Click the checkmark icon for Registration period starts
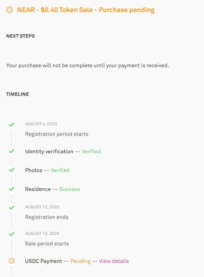204x277 pixels. [12, 125]
